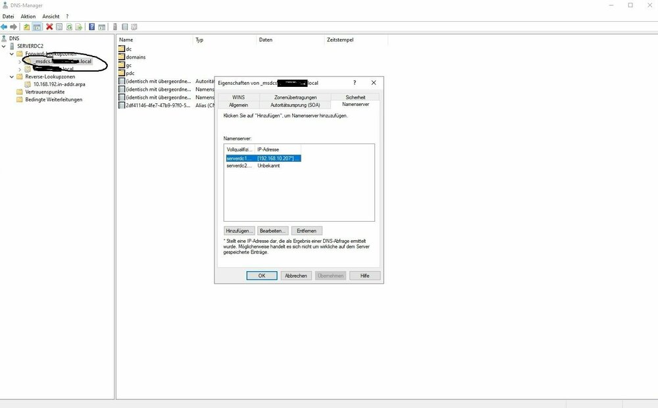Image resolution: width=658 pixels, height=408 pixels.
Task: Click the Hinzufügen button
Action: click(239, 231)
